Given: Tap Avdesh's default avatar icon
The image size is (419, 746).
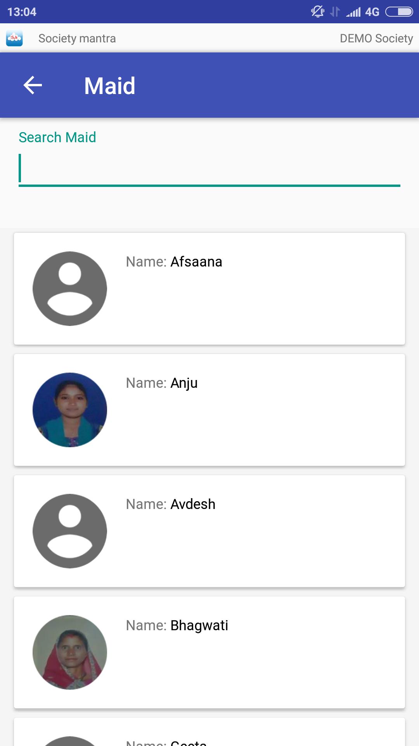Looking at the screenshot, I should pos(70,531).
